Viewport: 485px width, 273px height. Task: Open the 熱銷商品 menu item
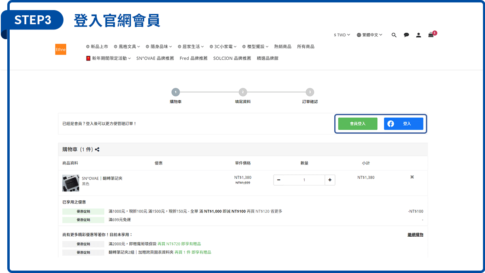coord(283,46)
